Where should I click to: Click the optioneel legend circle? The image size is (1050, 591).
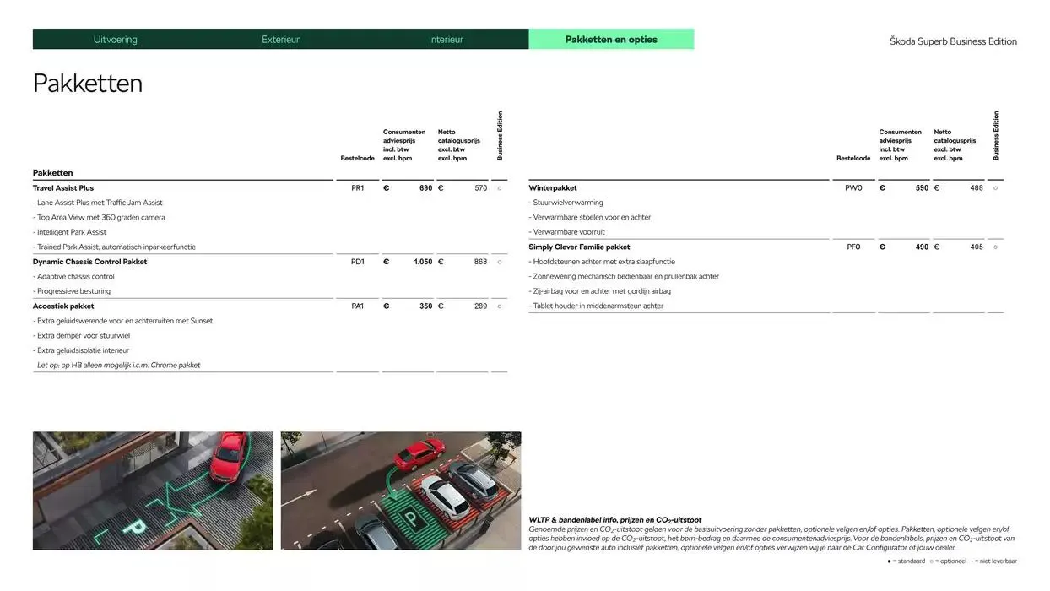[x=934, y=560]
